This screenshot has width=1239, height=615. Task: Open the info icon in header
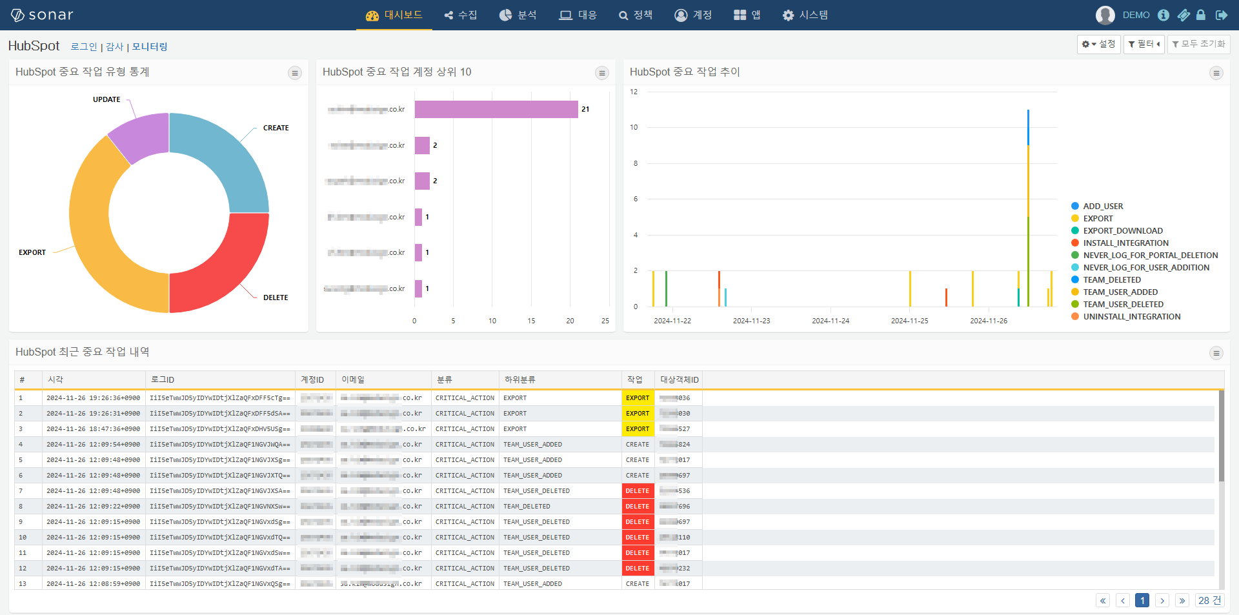coord(1163,15)
